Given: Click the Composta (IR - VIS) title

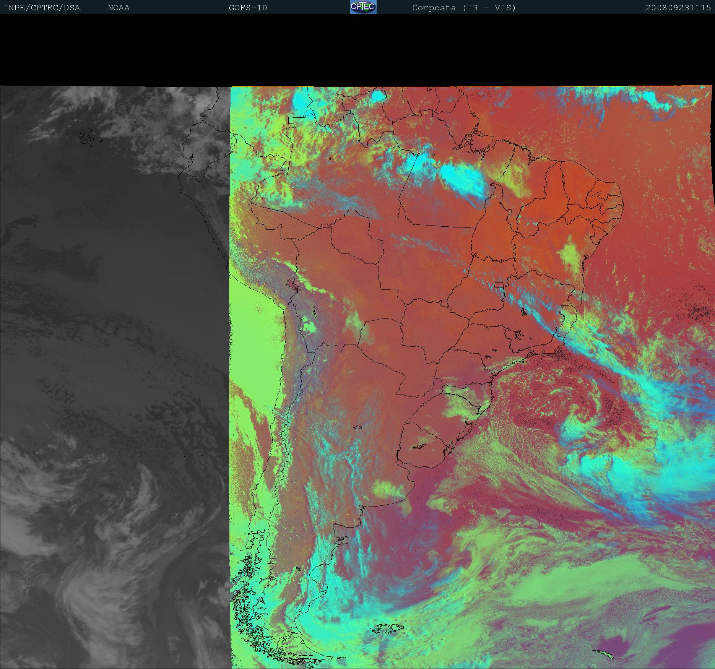Looking at the screenshot, I should tap(464, 8).
